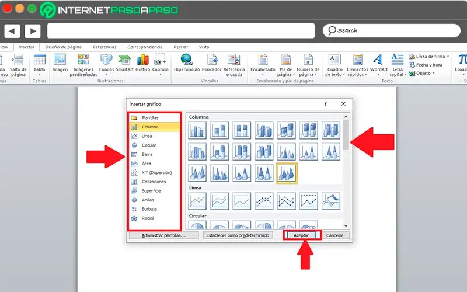Click Administrar plantillas button
This screenshot has height=292, width=467.
pyautogui.click(x=163, y=235)
